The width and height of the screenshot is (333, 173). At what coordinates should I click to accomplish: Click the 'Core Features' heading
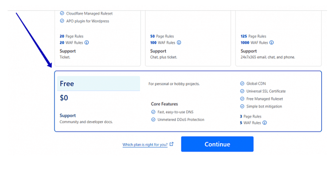coord(165,104)
